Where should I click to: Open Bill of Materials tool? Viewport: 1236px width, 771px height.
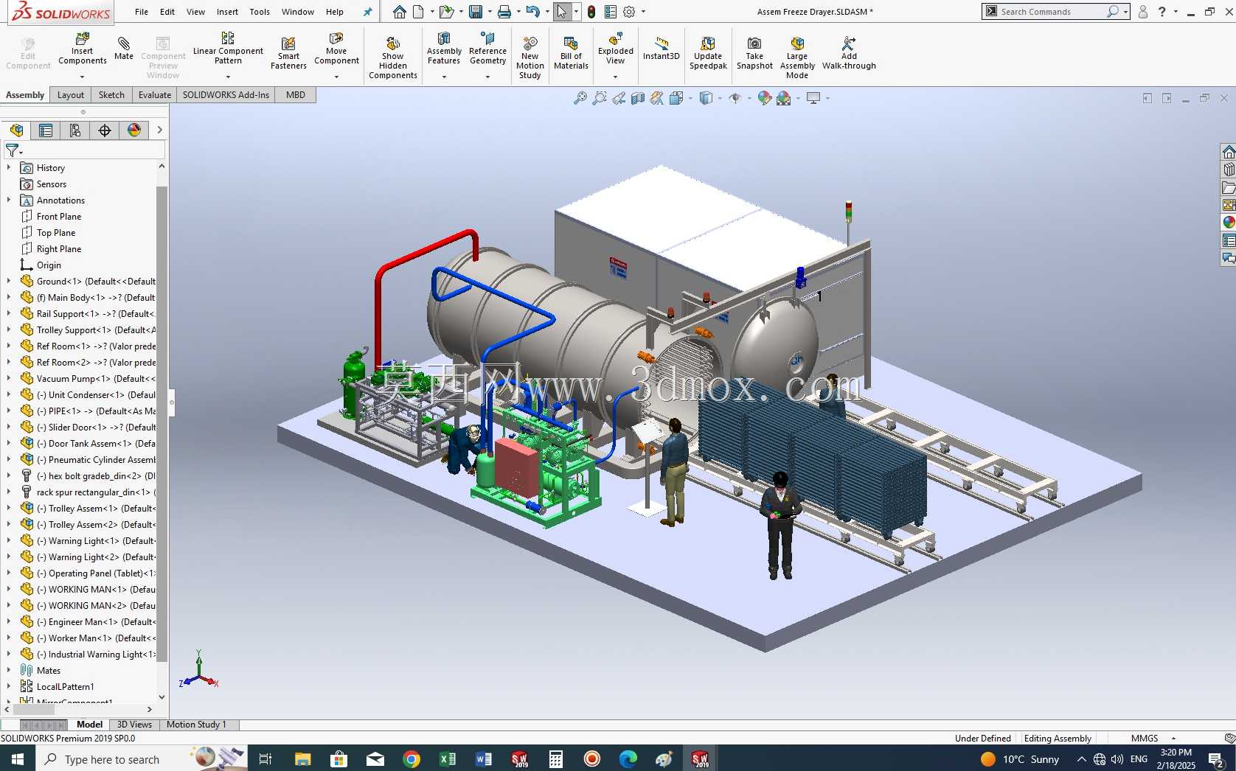(571, 53)
